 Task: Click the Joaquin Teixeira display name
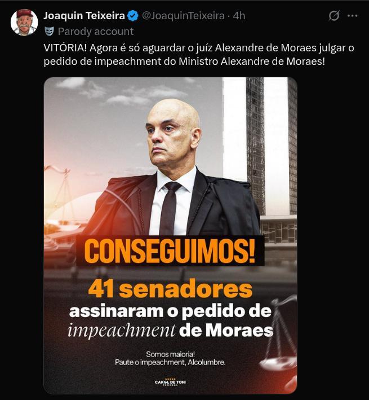(84, 16)
